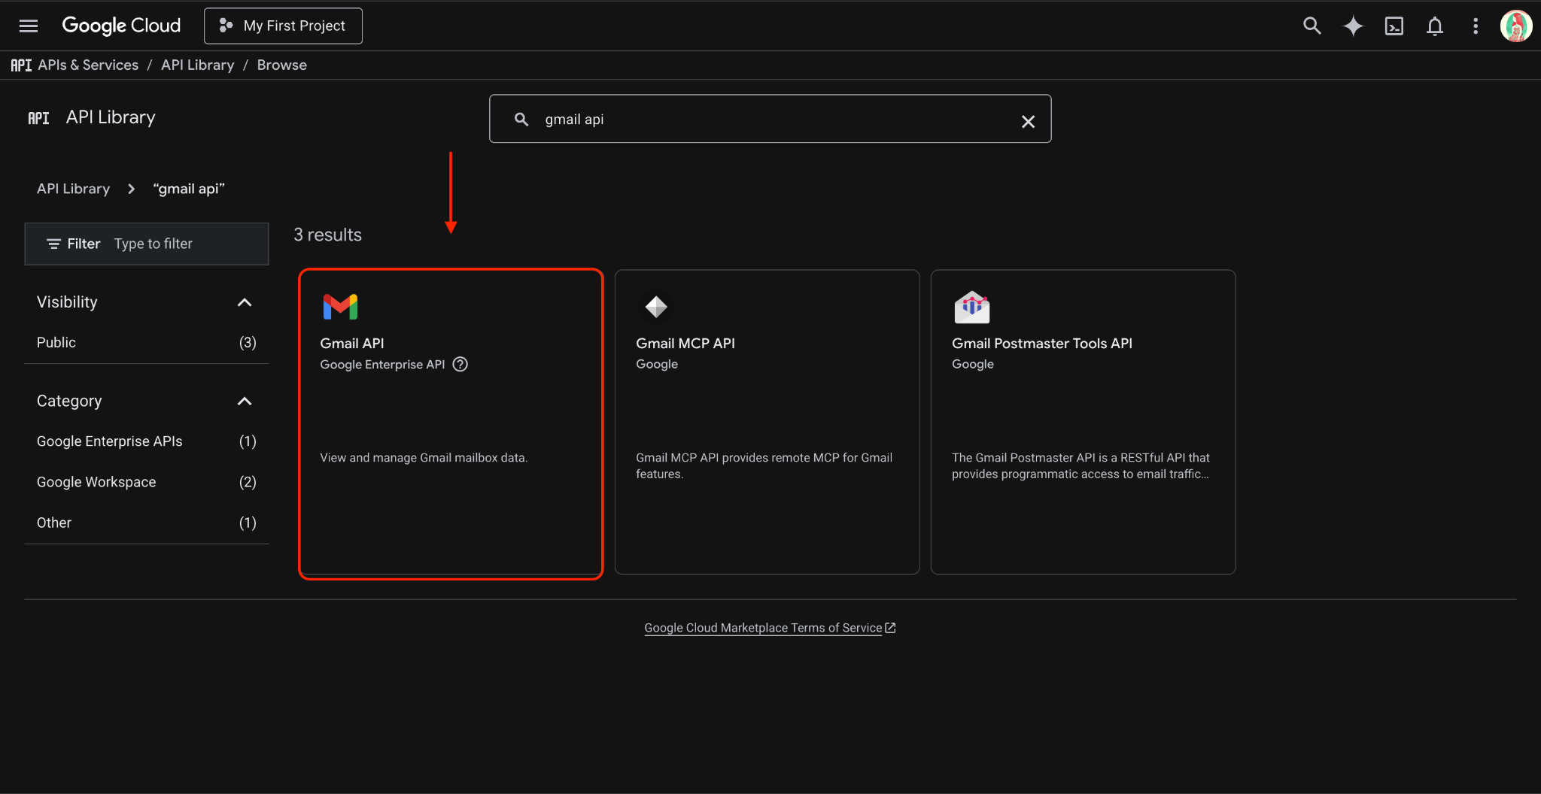Collapse the Category section
1541x794 pixels.
[x=245, y=402]
